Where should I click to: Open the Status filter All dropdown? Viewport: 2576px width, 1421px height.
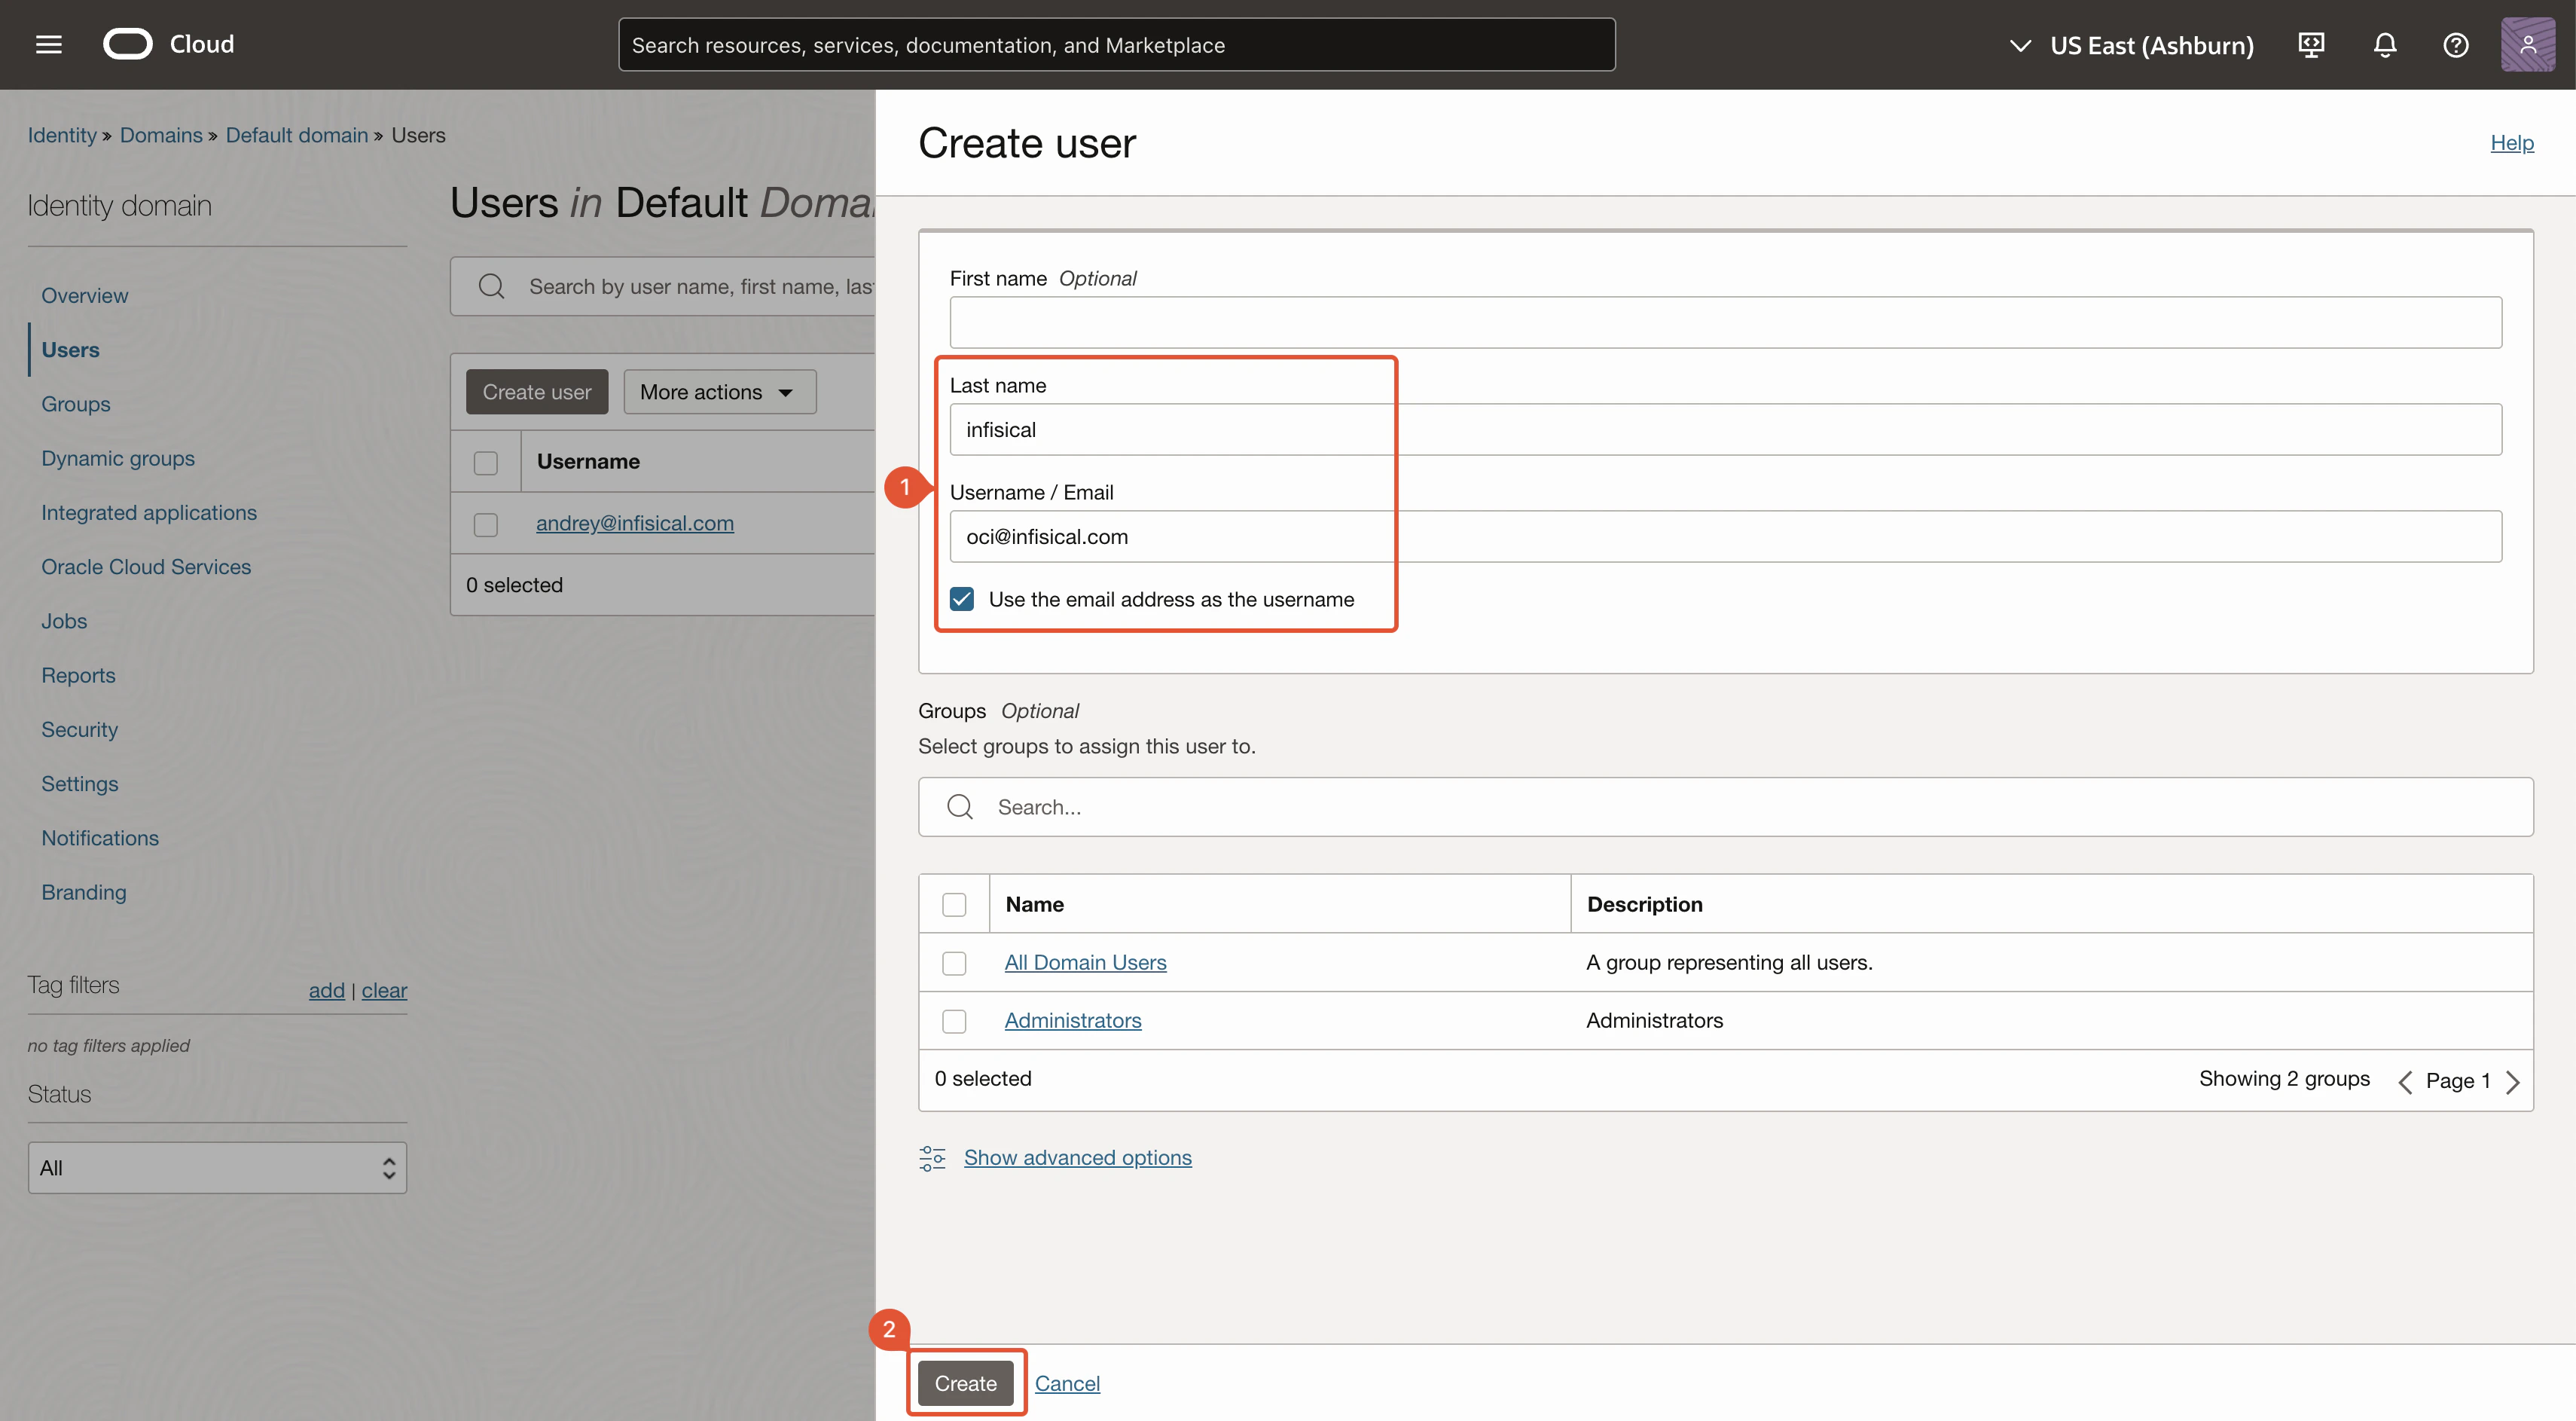tap(217, 1168)
